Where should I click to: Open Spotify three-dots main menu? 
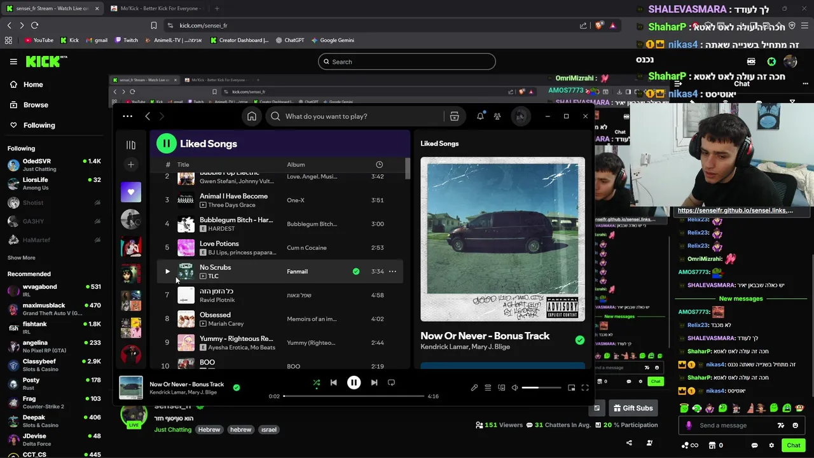127,116
